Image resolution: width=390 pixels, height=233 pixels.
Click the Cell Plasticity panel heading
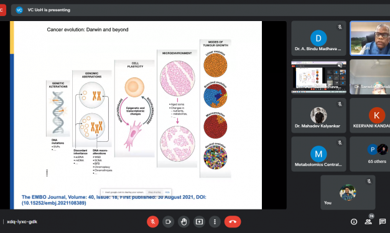(136, 64)
